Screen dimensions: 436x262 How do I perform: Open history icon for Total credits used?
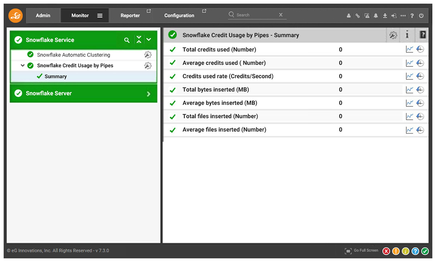420,49
